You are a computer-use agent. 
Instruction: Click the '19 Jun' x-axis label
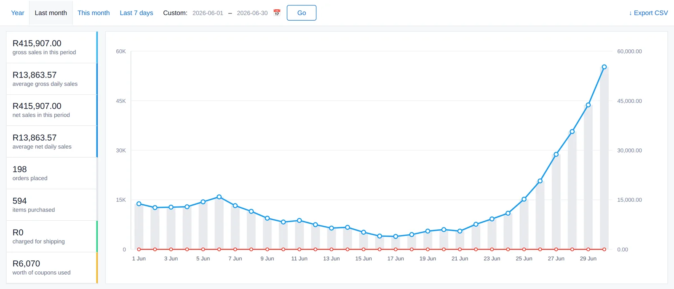click(x=428, y=259)
